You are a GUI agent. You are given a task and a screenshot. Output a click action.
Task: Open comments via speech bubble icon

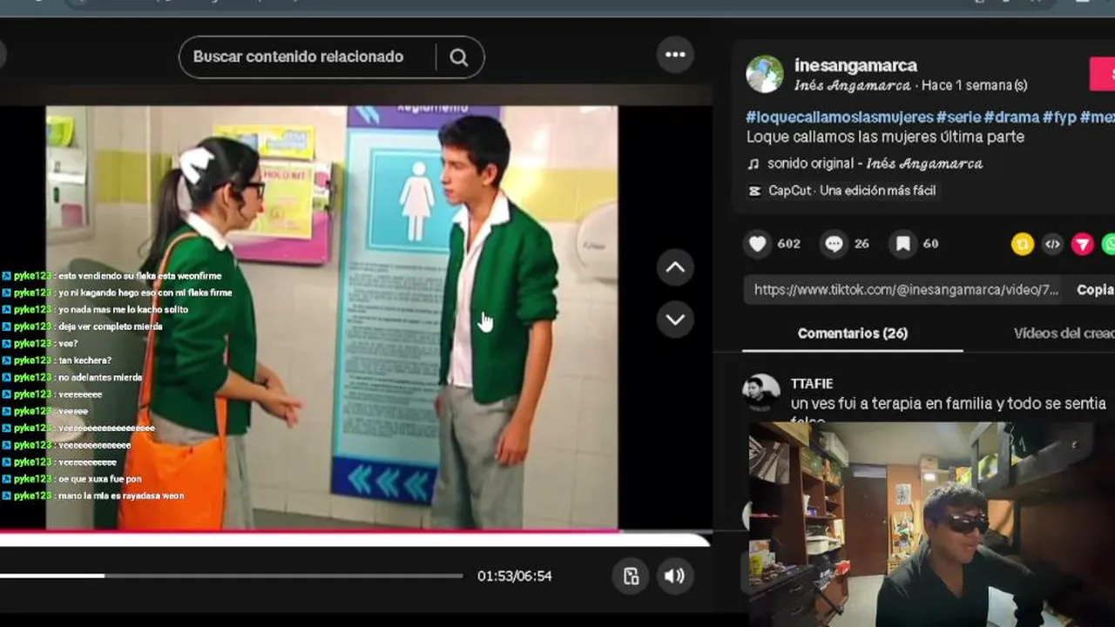click(834, 244)
